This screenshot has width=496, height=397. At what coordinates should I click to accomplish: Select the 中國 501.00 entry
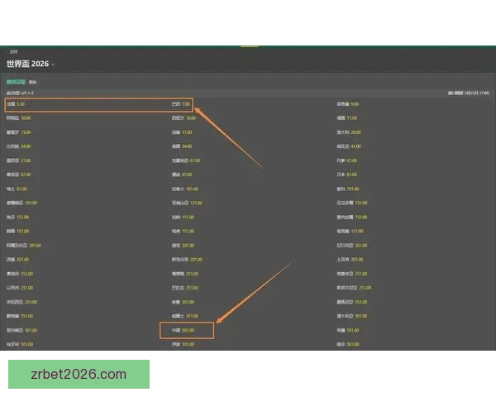[184, 330]
